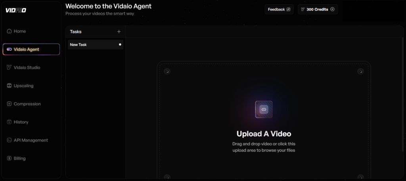Click the central upload goggles icon
The height and width of the screenshot is (181, 406).
264,109
